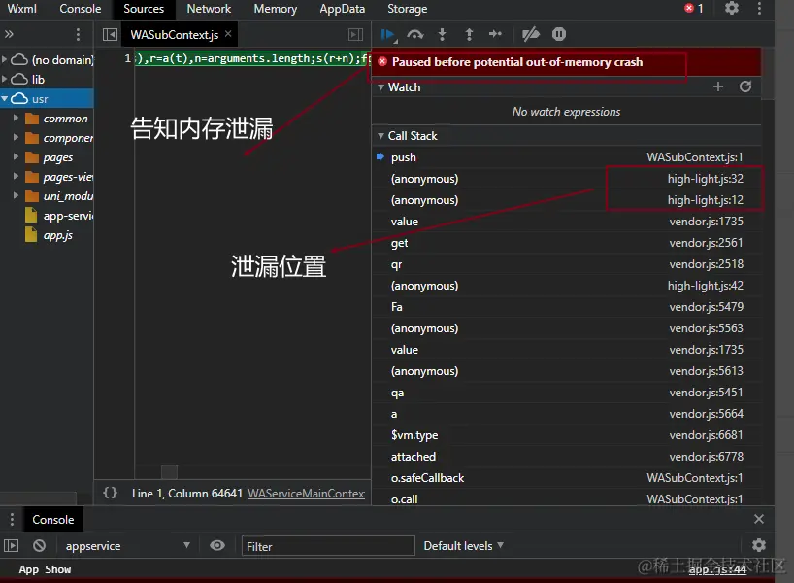This screenshot has width=794, height=583.
Task: Open the Storage tab
Action: 407,9
